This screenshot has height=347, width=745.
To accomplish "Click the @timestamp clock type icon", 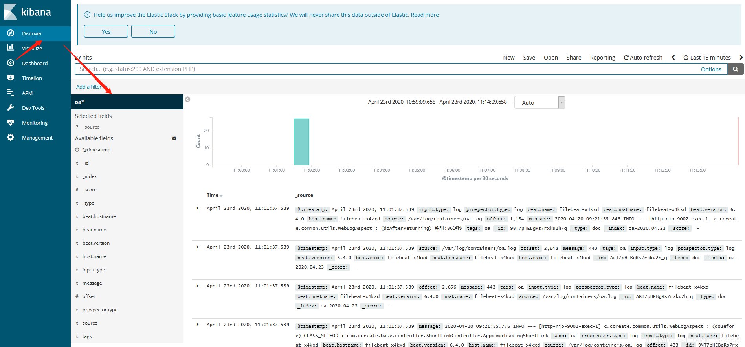I will [x=77, y=150].
